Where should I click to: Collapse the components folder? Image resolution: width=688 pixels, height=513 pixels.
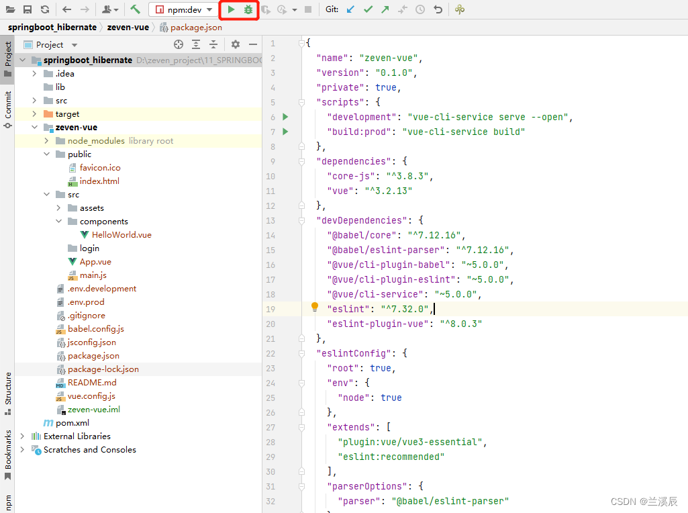pyautogui.click(x=59, y=221)
